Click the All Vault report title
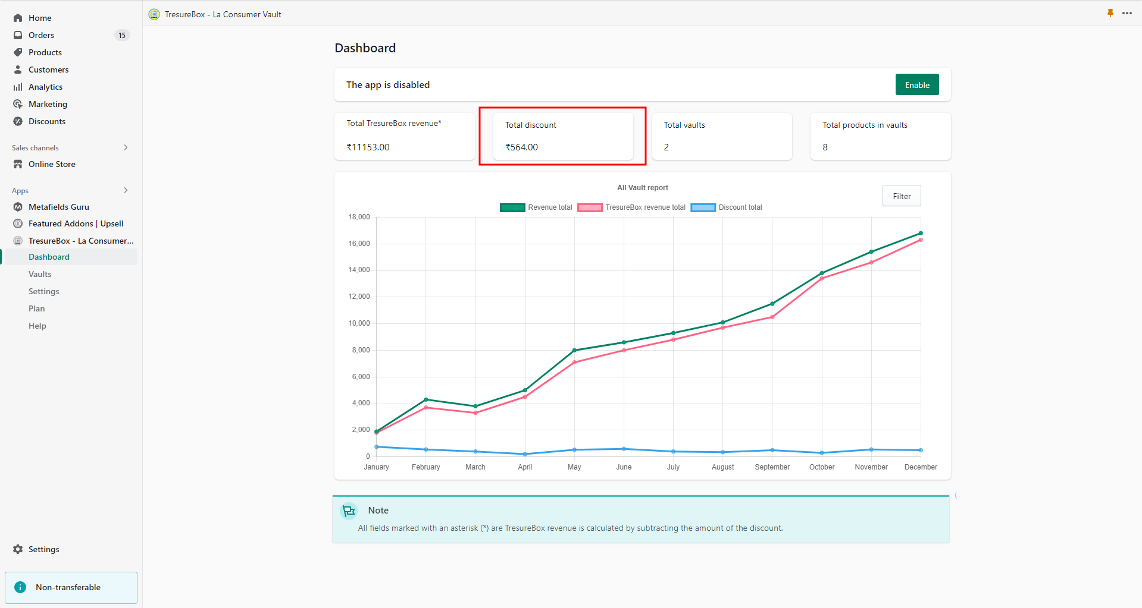Image resolution: width=1142 pixels, height=608 pixels. (x=643, y=188)
